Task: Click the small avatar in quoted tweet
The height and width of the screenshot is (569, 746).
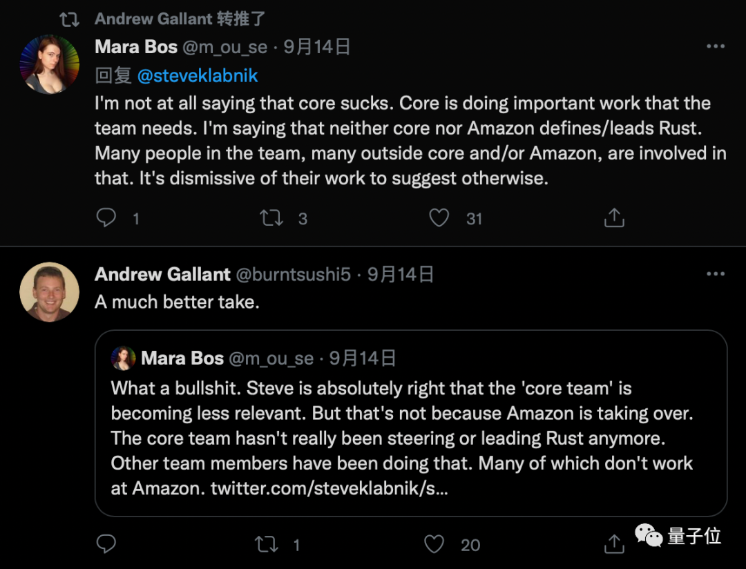Action: pyautogui.click(x=124, y=358)
